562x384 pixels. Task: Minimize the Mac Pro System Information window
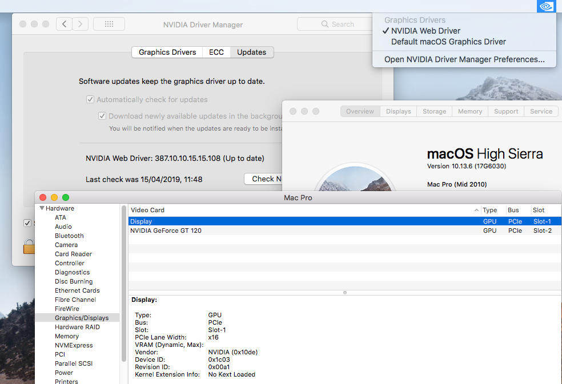54,197
